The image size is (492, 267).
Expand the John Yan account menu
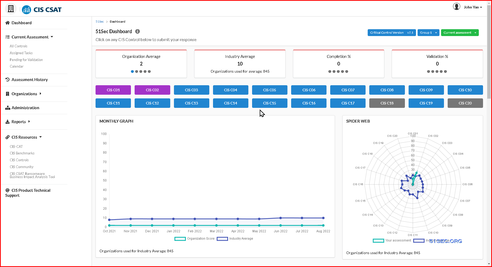(473, 7)
